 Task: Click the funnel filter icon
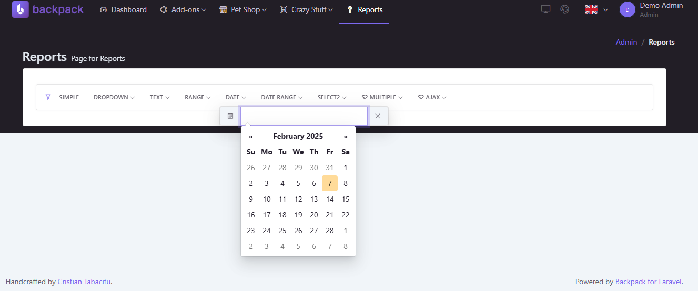[48, 97]
